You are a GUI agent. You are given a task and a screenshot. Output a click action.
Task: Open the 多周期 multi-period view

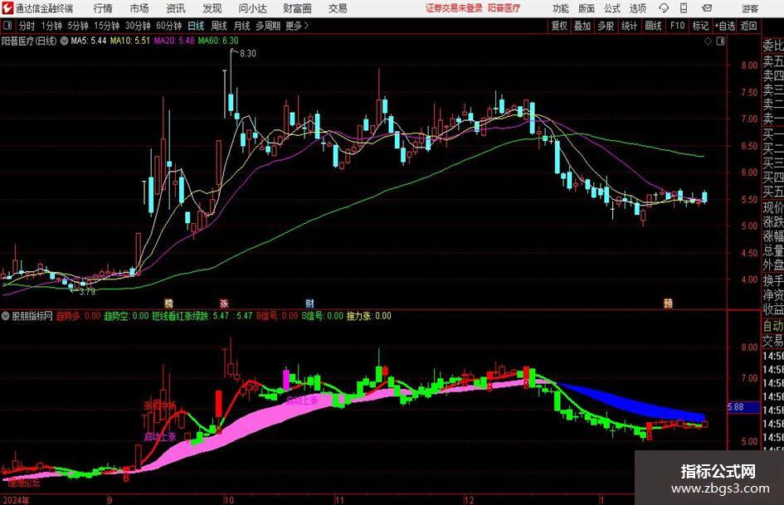tap(268, 26)
